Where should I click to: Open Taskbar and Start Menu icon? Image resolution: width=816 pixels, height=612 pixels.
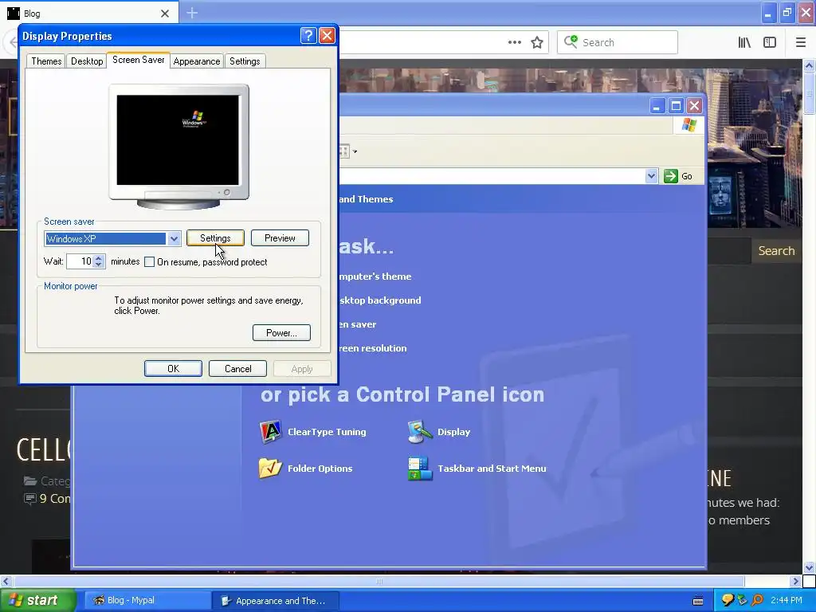(420, 469)
